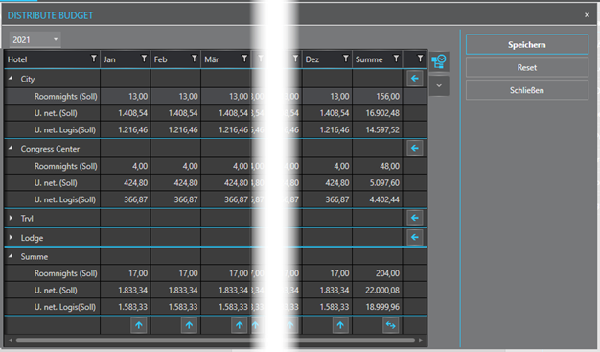Click the swap arrows icon under Summe column
600x352 pixels.
point(391,325)
